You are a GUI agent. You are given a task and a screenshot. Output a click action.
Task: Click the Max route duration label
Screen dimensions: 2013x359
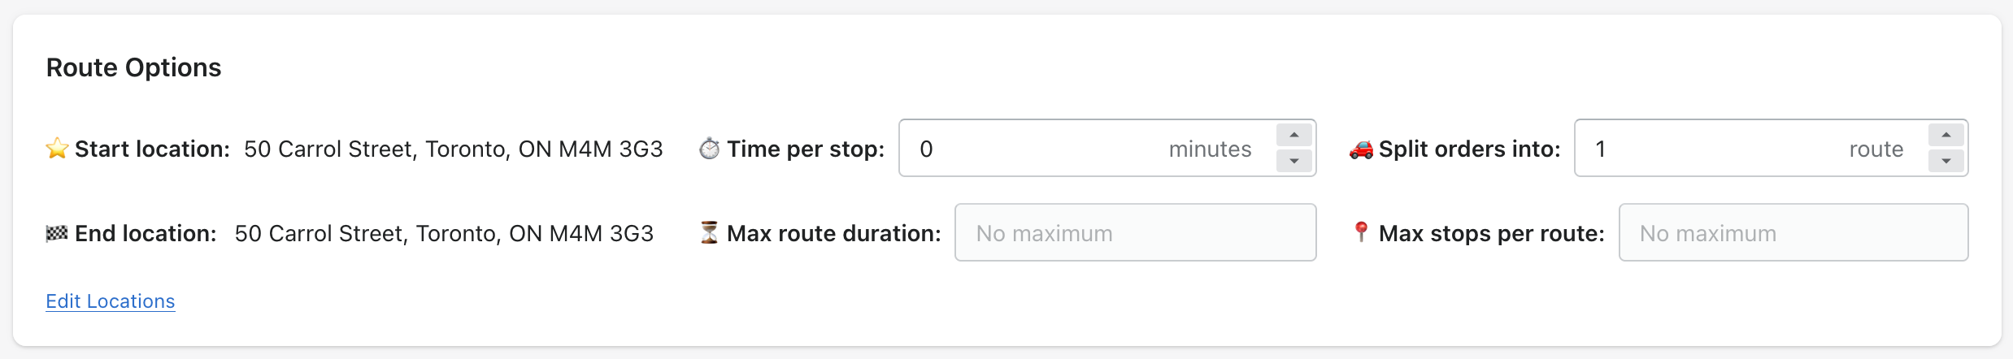point(833,234)
